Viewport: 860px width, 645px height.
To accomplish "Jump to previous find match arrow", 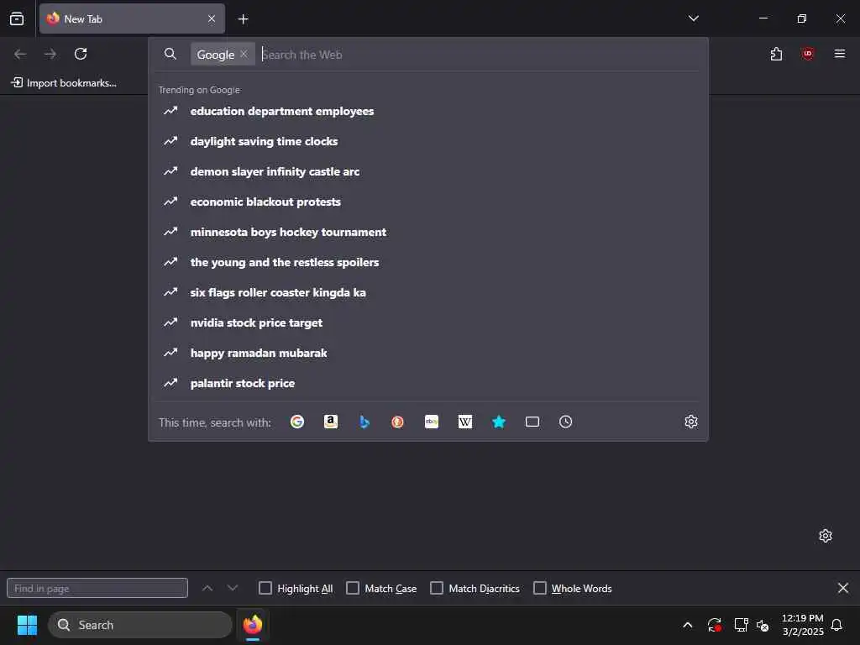I will tap(207, 588).
